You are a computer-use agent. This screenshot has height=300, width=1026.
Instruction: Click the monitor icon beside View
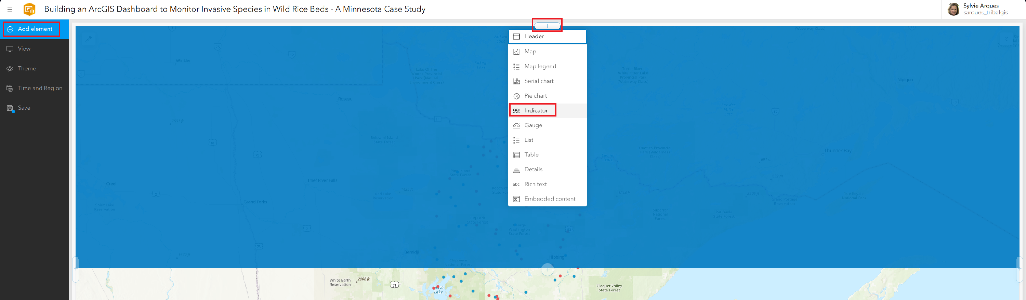pyautogui.click(x=10, y=49)
